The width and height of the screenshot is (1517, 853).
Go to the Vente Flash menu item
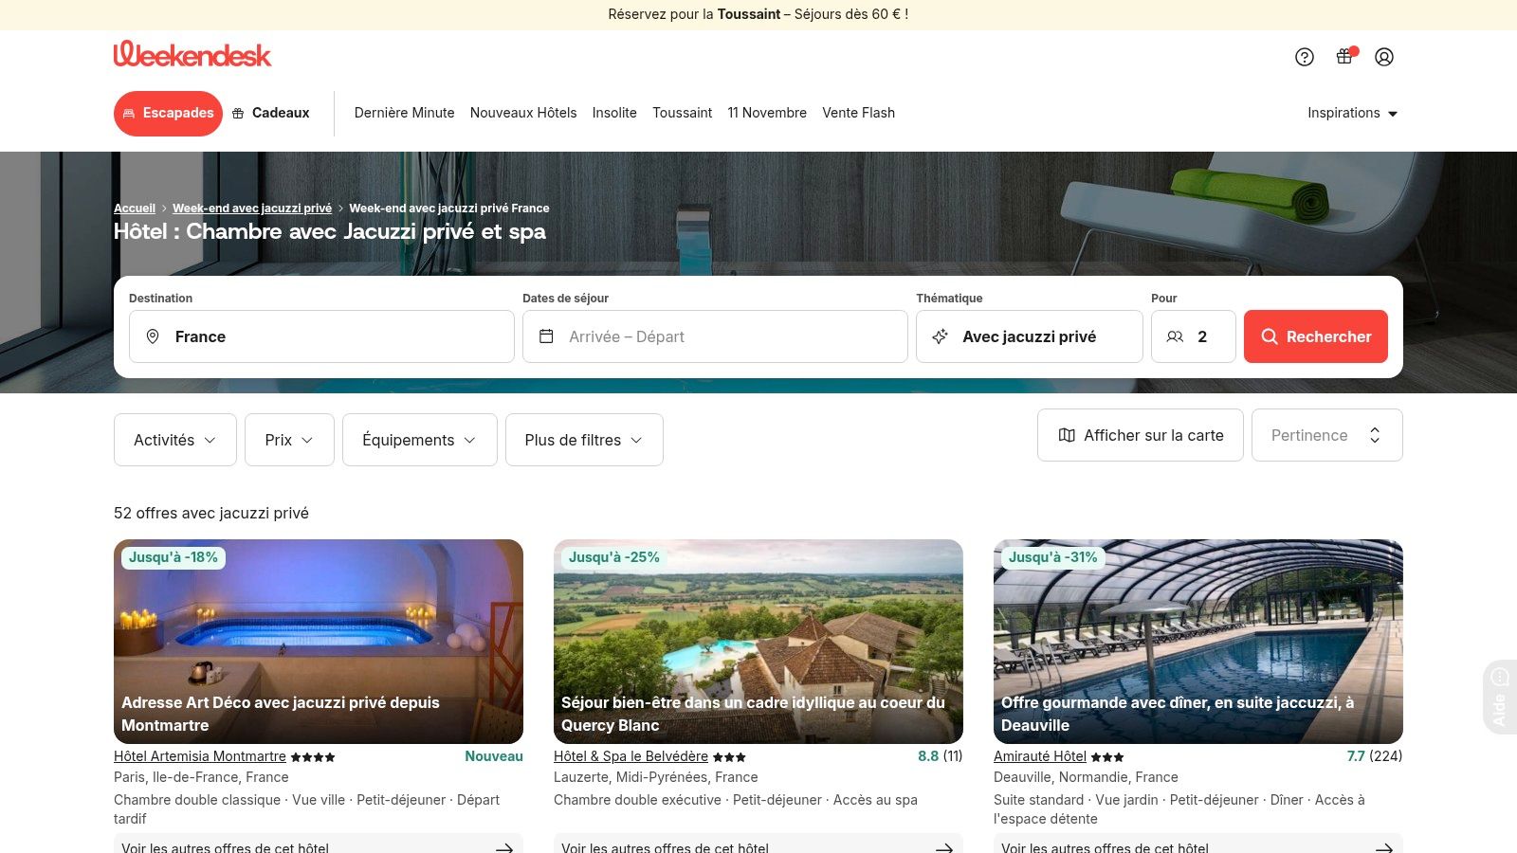click(858, 113)
